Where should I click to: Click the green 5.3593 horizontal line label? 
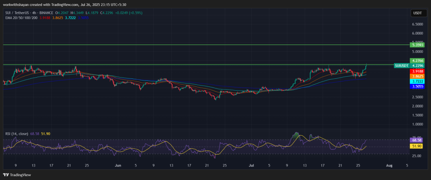click(418, 45)
